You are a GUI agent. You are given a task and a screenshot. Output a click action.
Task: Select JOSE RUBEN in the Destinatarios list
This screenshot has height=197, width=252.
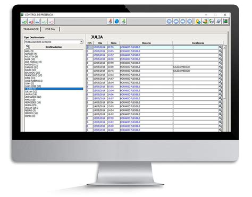click(33, 81)
